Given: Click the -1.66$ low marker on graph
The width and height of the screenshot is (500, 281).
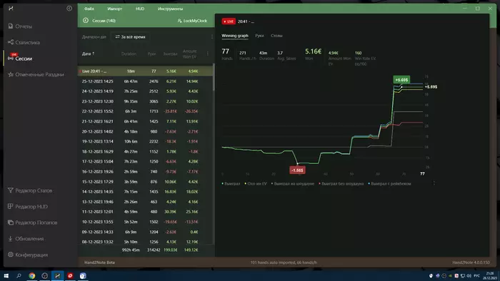Looking at the screenshot, I should tap(298, 170).
